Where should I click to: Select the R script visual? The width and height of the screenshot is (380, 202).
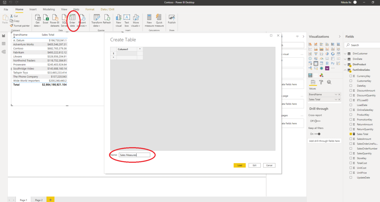click(327, 63)
